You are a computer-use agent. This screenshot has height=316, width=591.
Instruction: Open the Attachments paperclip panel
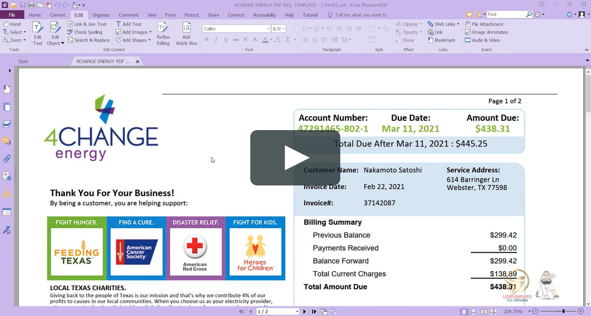click(x=7, y=159)
